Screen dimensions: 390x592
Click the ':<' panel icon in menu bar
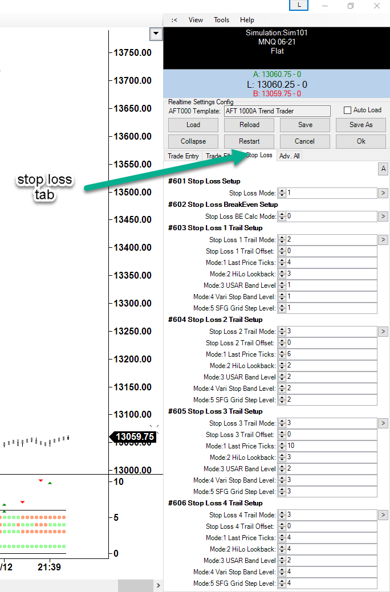174,20
